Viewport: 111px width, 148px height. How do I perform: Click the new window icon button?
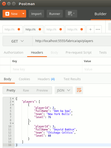coord(71,14)
